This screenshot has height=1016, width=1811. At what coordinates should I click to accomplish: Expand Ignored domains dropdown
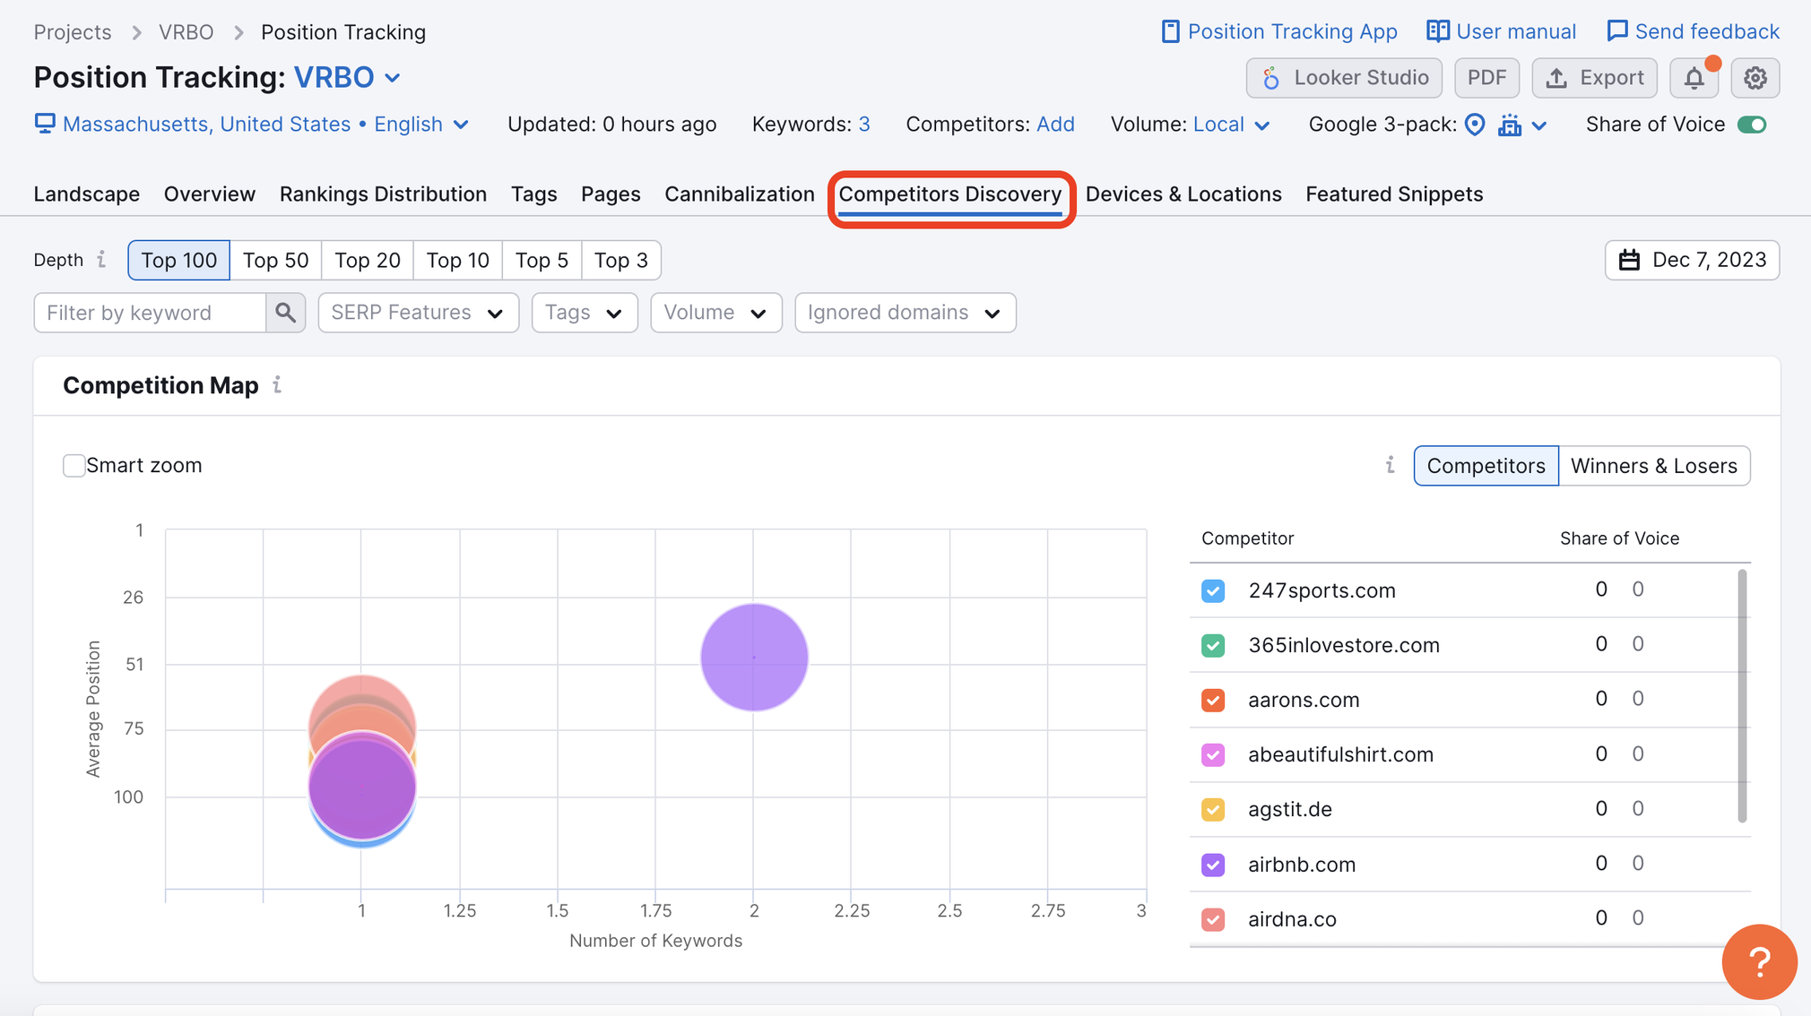[x=905, y=312]
